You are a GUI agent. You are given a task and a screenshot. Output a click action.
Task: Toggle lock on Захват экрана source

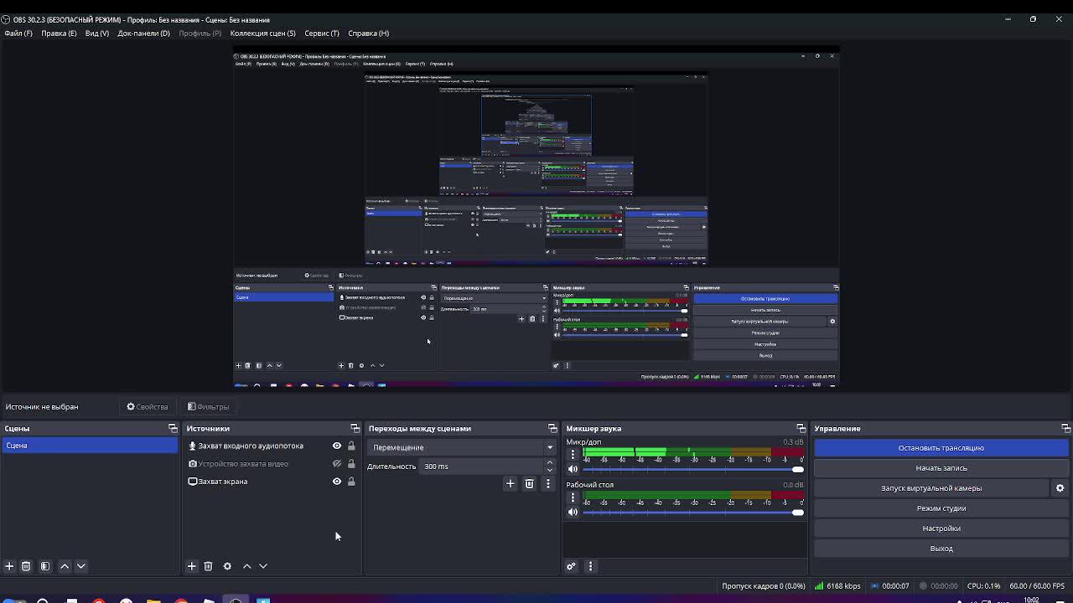click(351, 482)
